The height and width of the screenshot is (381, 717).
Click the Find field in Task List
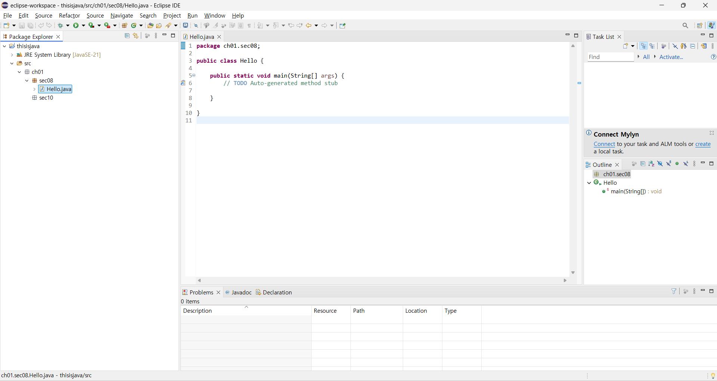[x=611, y=57]
